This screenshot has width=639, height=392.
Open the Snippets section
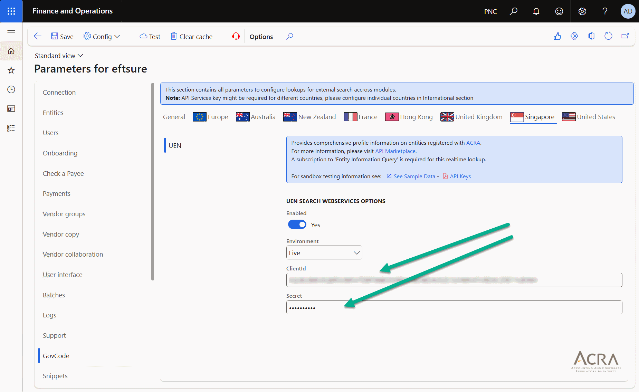(55, 376)
